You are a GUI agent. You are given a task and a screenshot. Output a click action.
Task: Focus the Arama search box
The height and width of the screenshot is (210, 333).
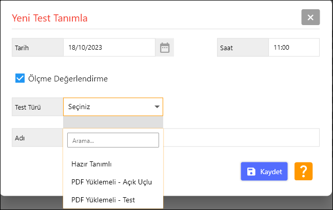[113, 140]
